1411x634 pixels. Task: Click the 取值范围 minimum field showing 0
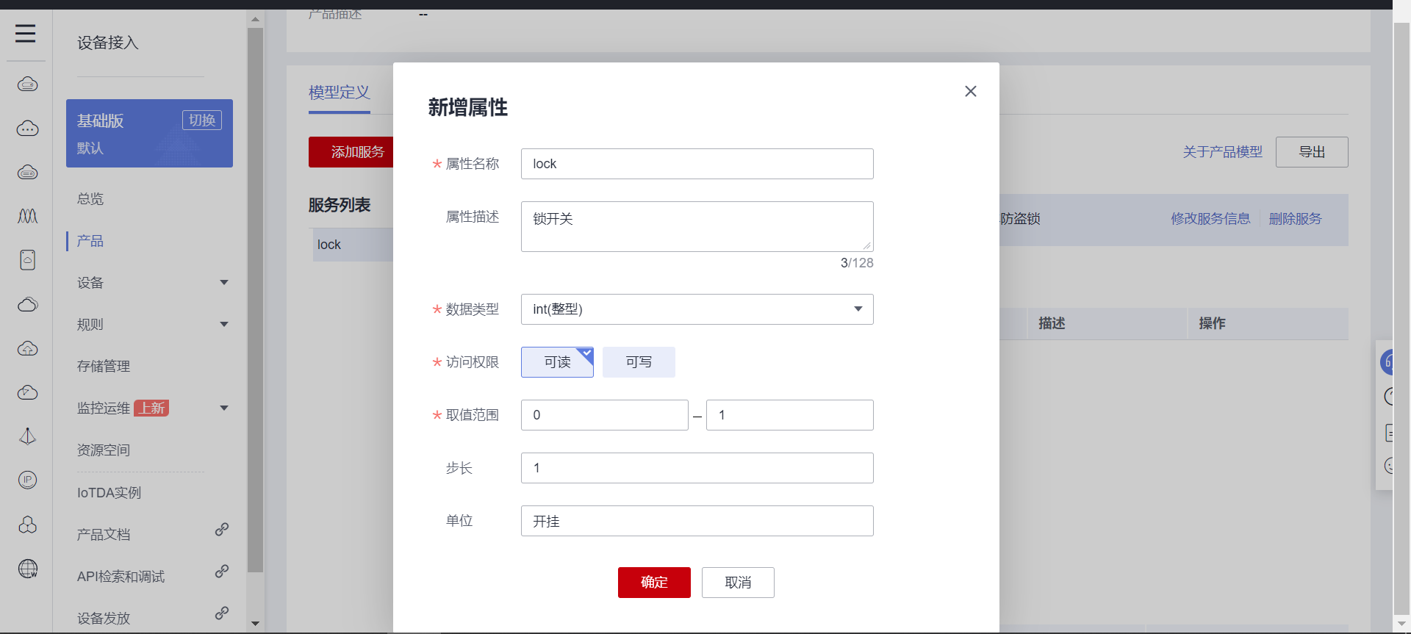point(604,415)
